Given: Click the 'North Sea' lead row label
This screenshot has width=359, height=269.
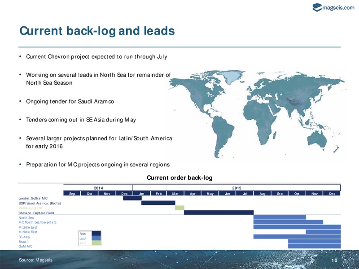Looking at the screenshot, I should click(26, 217).
